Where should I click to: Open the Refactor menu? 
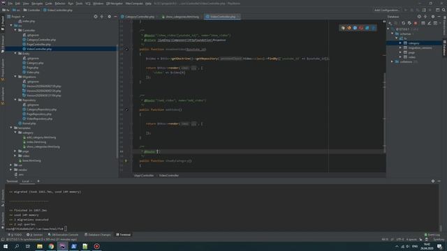60,3
